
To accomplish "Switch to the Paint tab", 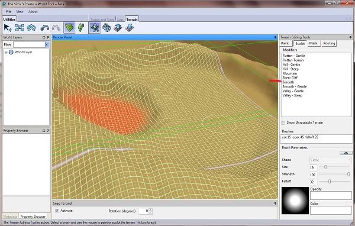I will click(285, 43).
